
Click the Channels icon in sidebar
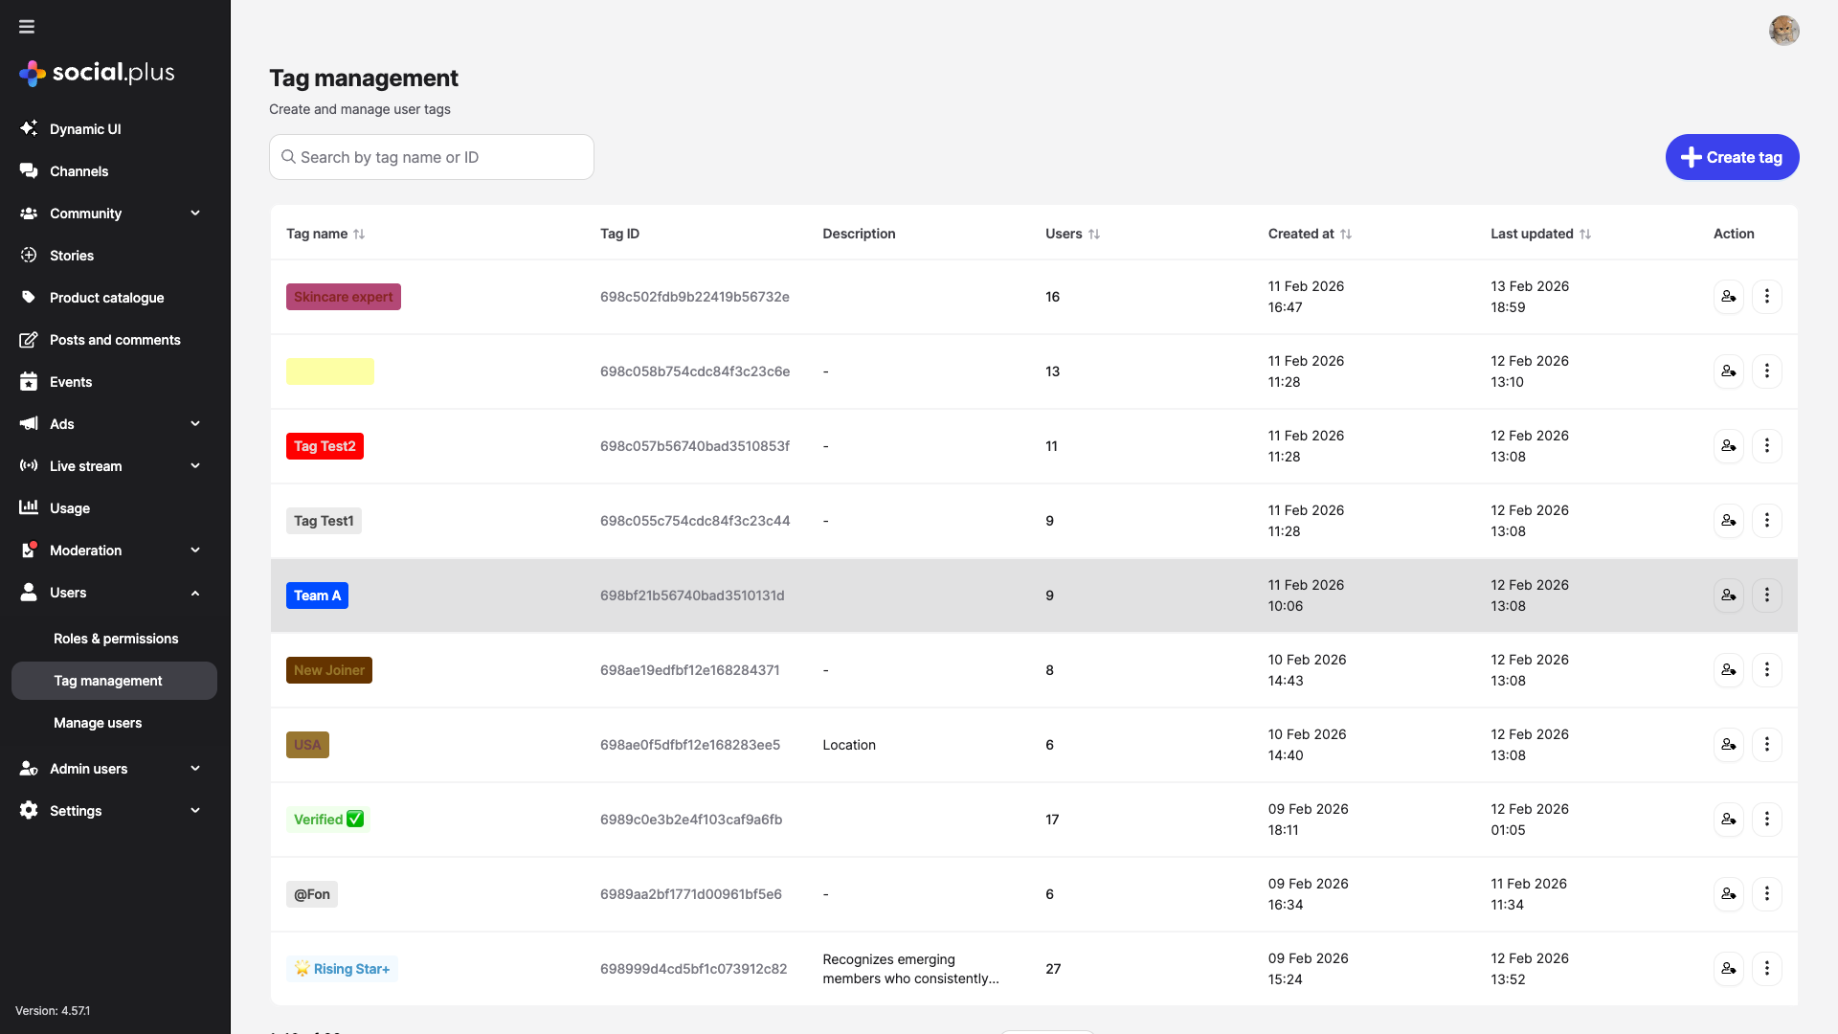(30, 171)
